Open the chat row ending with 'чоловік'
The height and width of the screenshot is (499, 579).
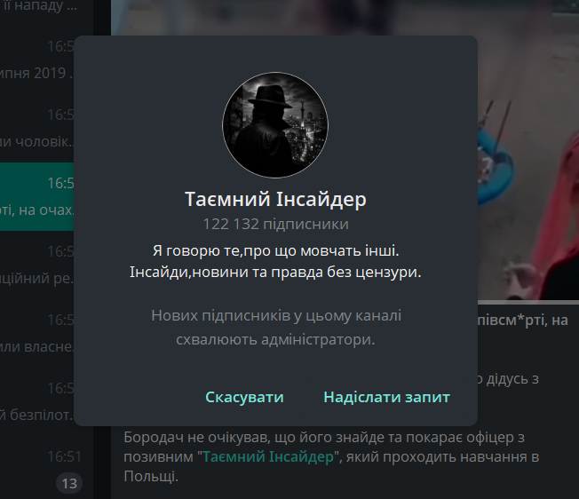pyautogui.click(x=37, y=129)
